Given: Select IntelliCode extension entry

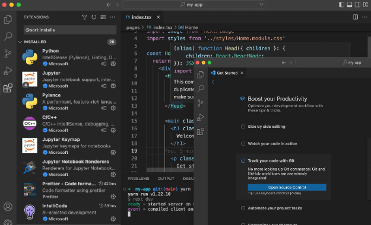Looking at the screenshot, I should 69,212.
